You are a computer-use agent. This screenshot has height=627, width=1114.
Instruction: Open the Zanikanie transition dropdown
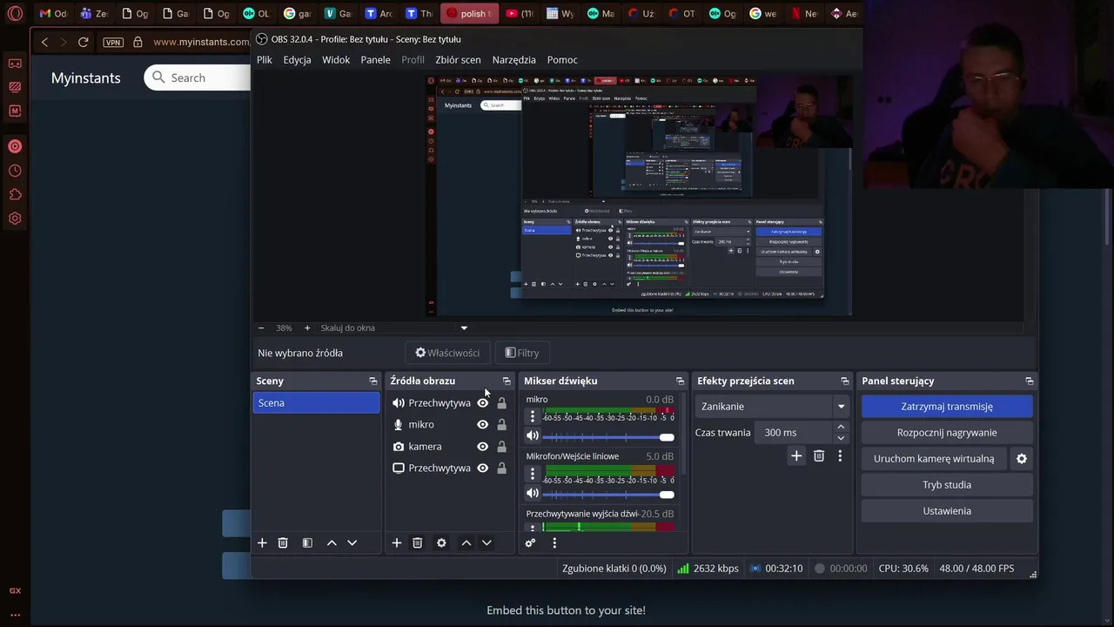coord(771,407)
